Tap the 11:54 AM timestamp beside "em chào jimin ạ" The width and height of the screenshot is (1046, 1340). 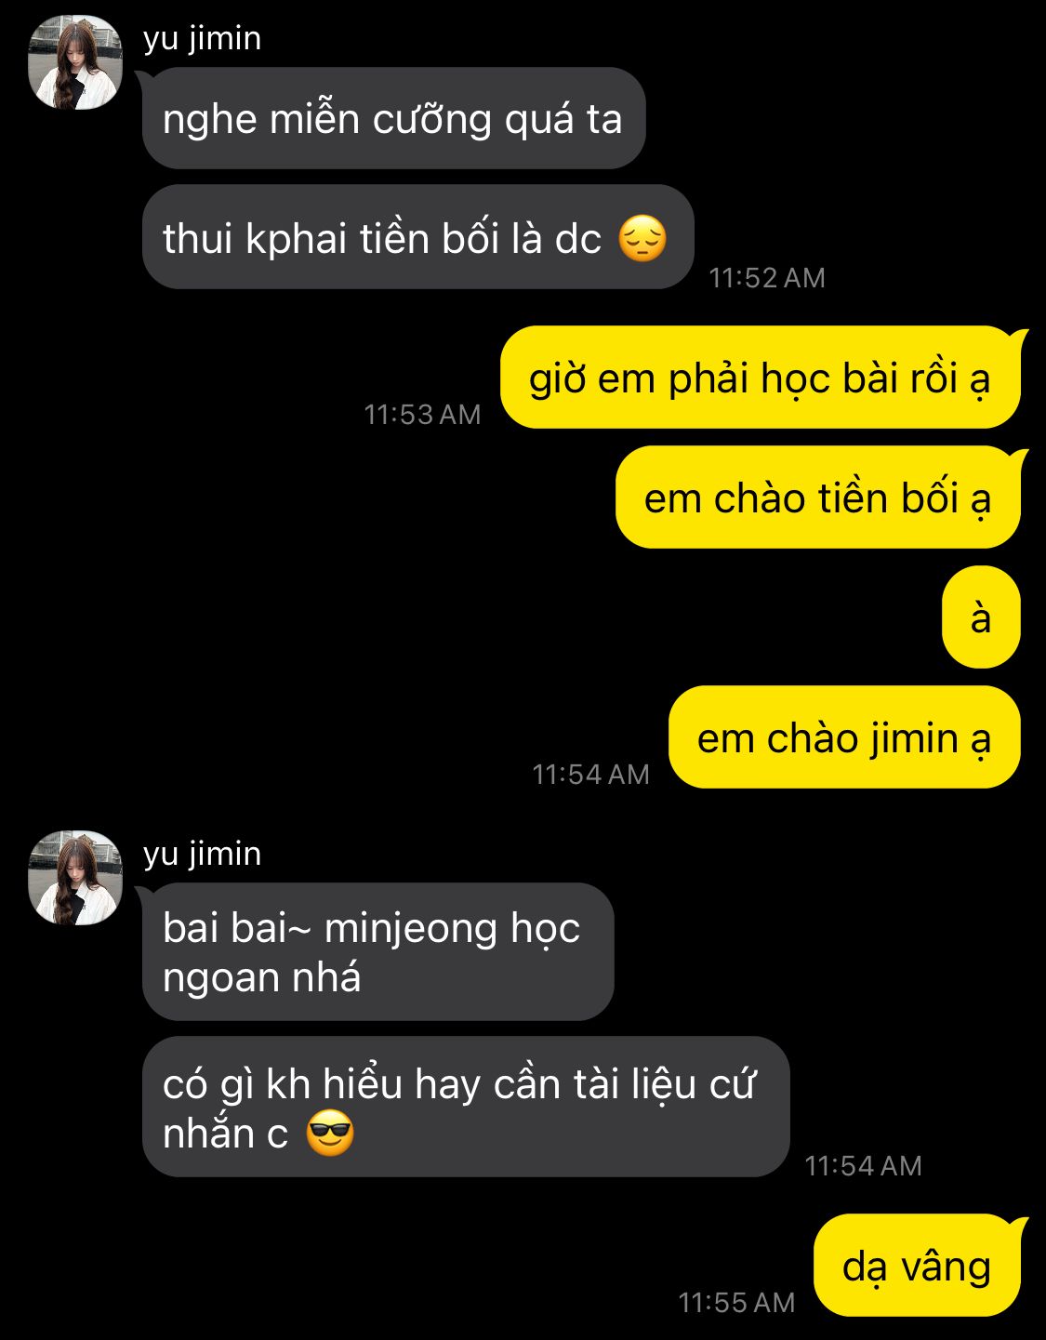click(590, 775)
